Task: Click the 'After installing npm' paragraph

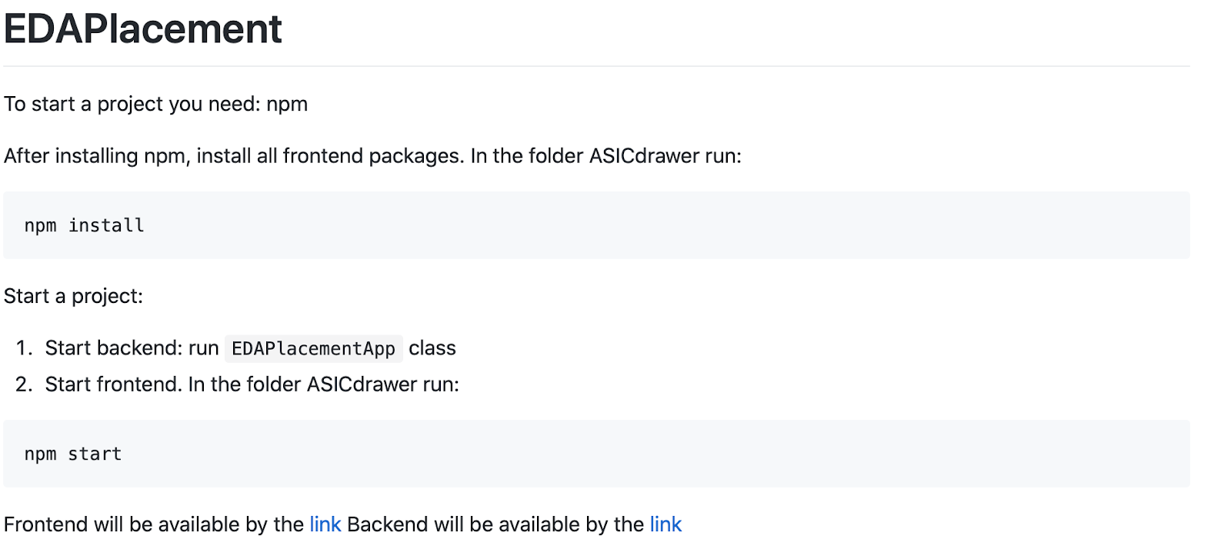Action: pos(373,156)
